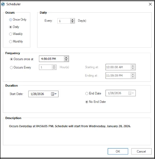155x159 pixels.
Task: Click the 'Every:' label in Daily group
Action: [48, 21]
